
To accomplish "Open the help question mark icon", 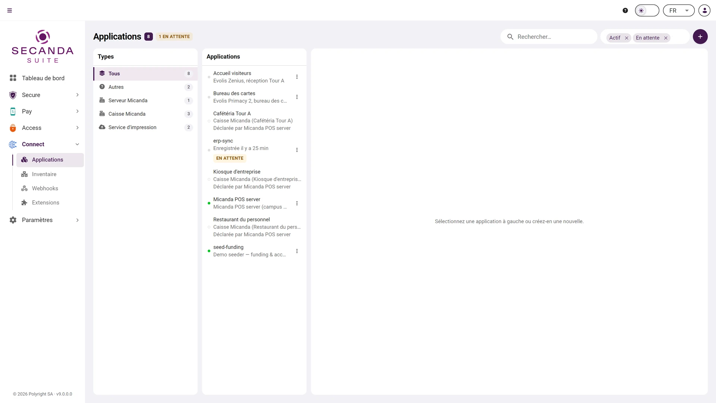I will click(x=625, y=10).
